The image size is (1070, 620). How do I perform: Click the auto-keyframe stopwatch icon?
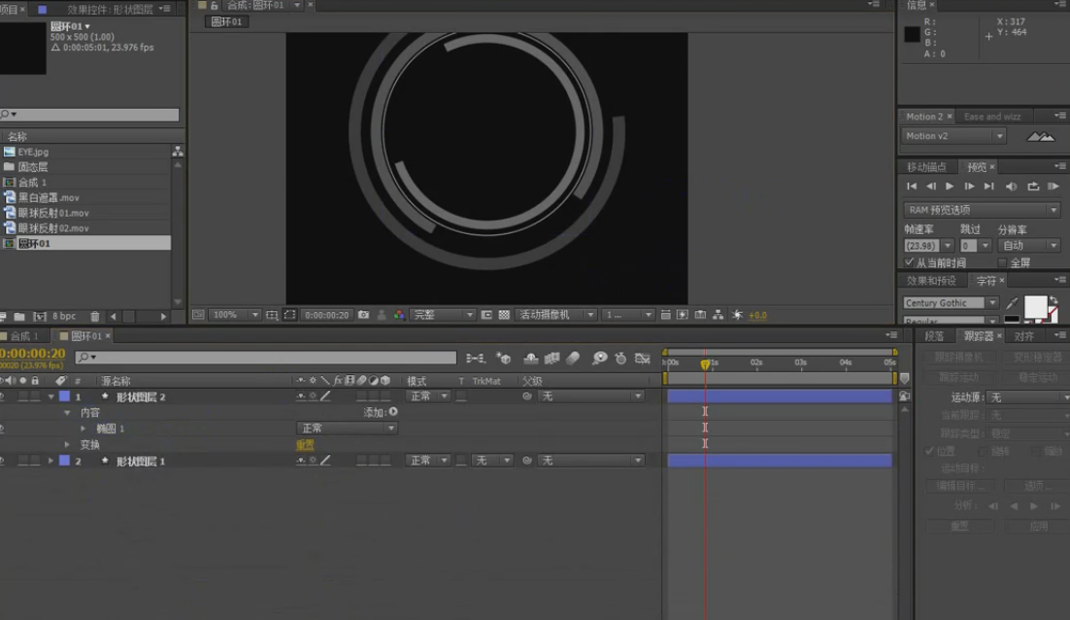[x=620, y=358]
